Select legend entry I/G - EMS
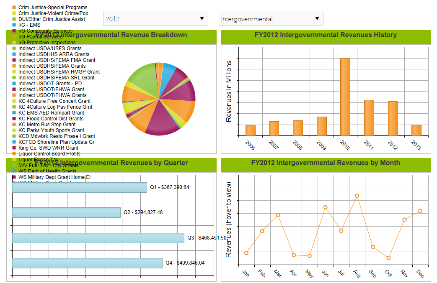The height and width of the screenshot is (283, 437). click(x=26, y=25)
